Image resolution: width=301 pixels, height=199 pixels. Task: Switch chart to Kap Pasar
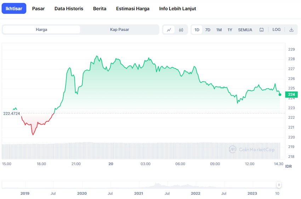tap(119, 30)
